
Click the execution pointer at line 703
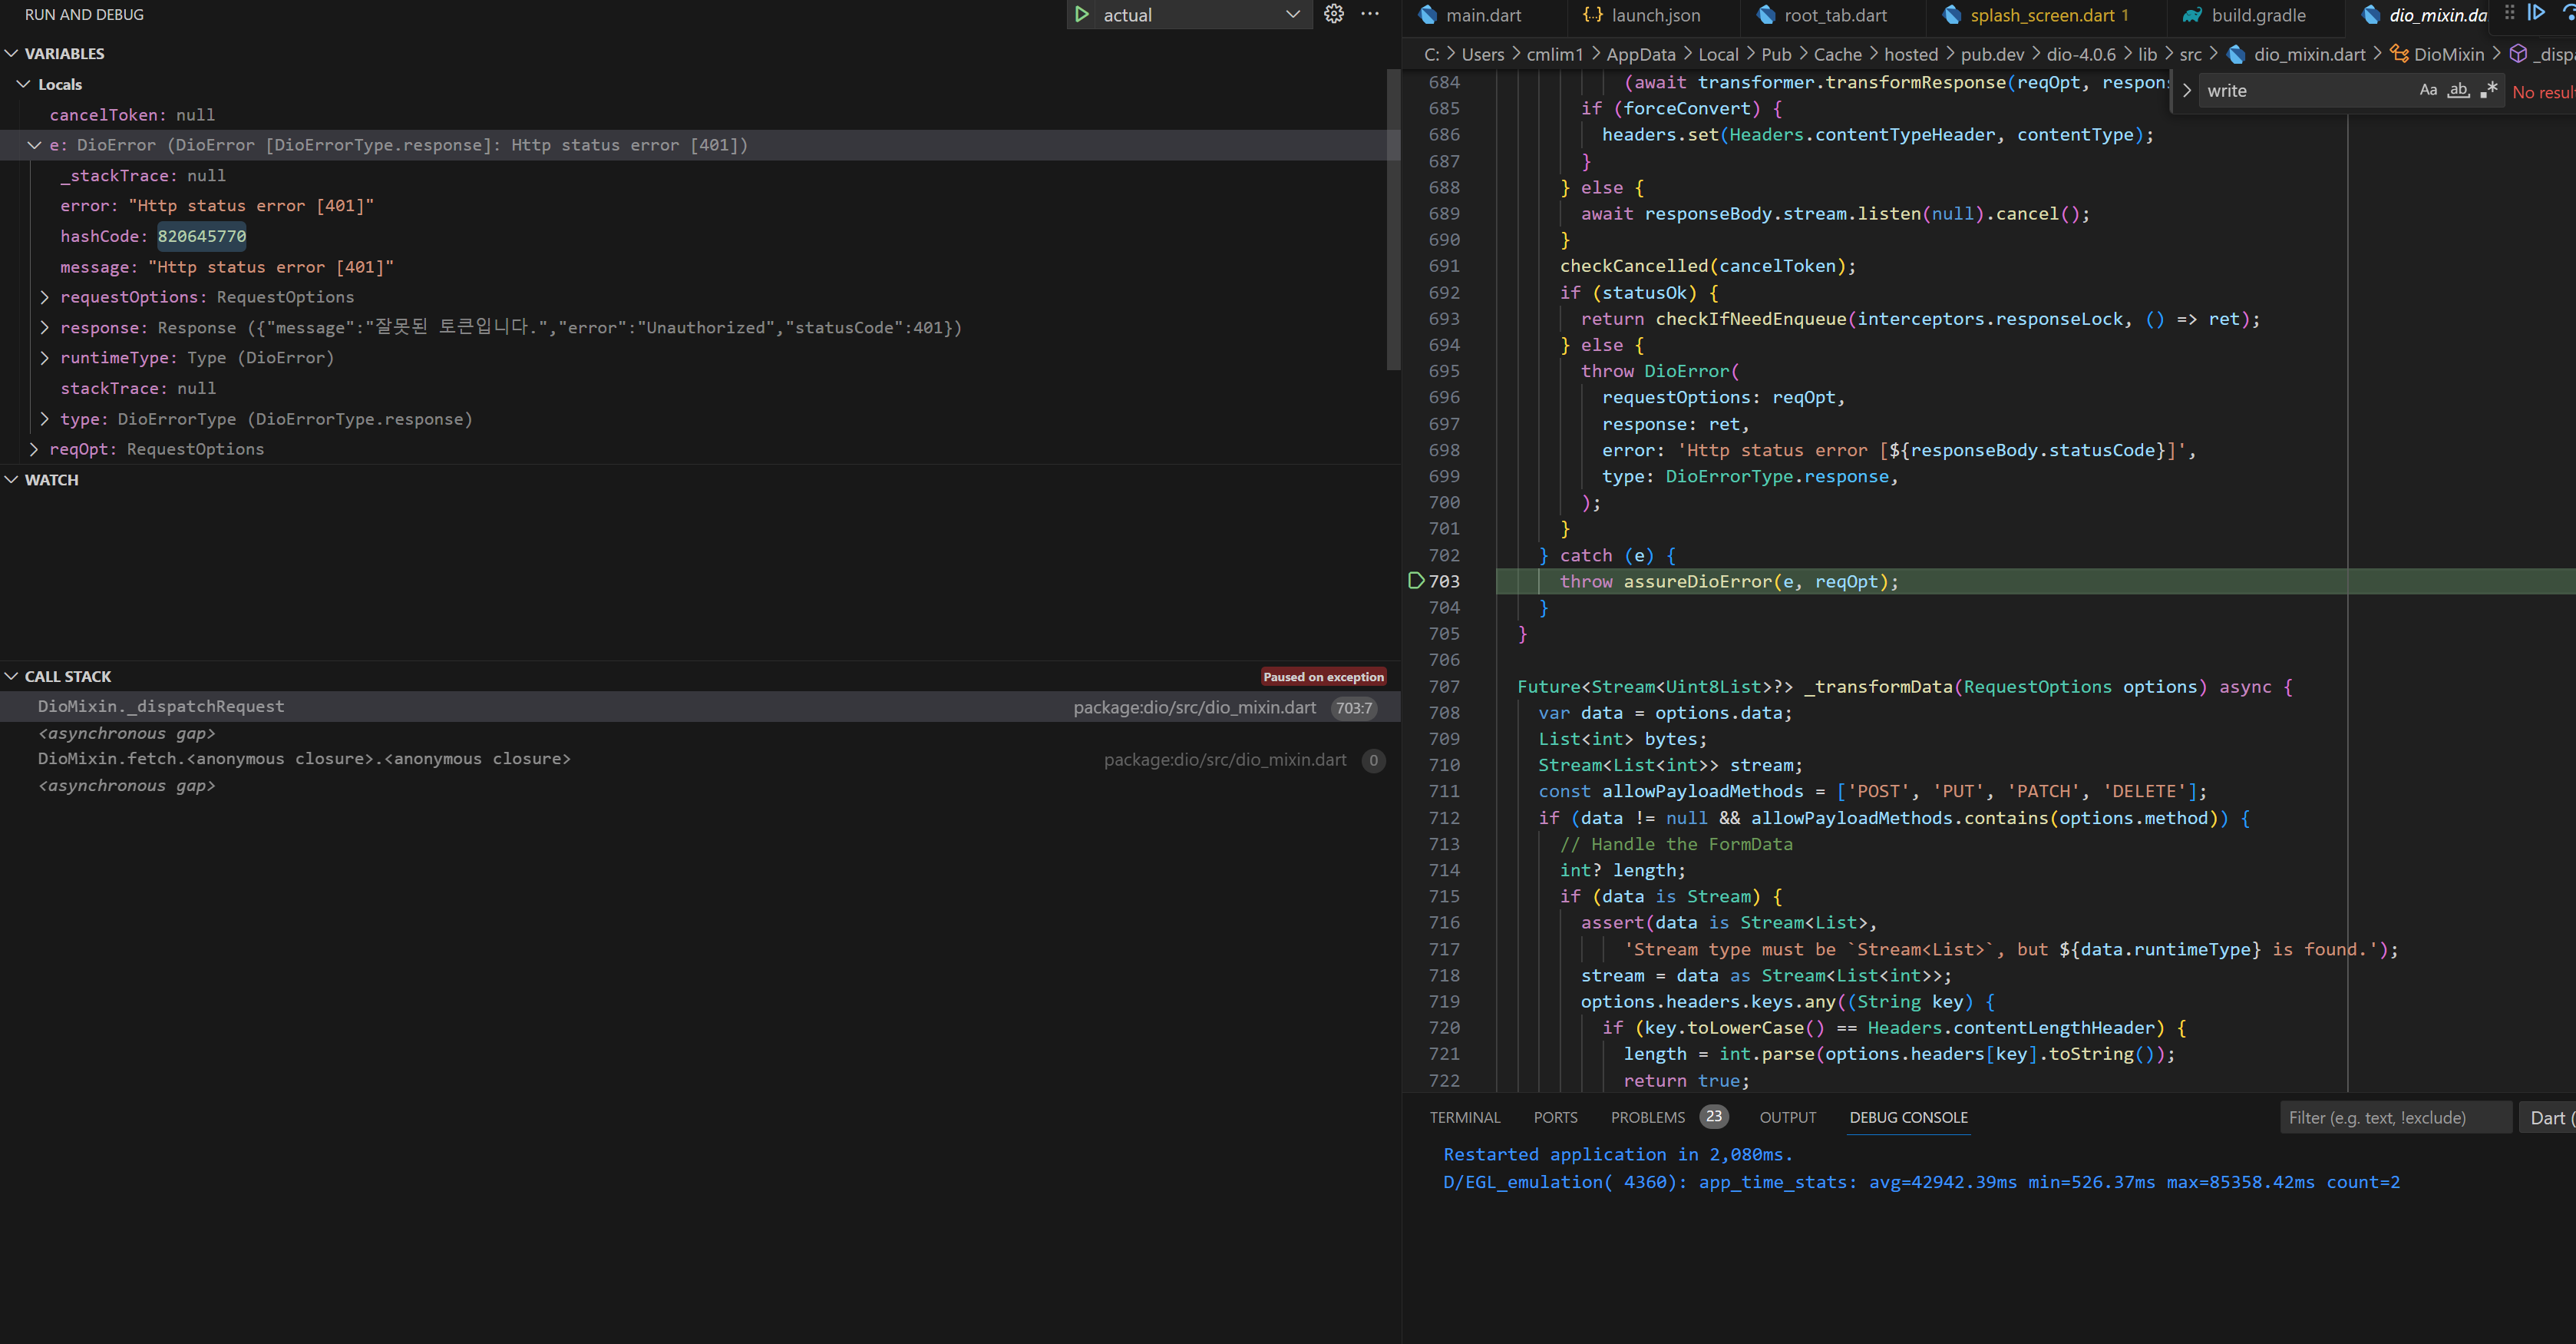coord(1415,581)
